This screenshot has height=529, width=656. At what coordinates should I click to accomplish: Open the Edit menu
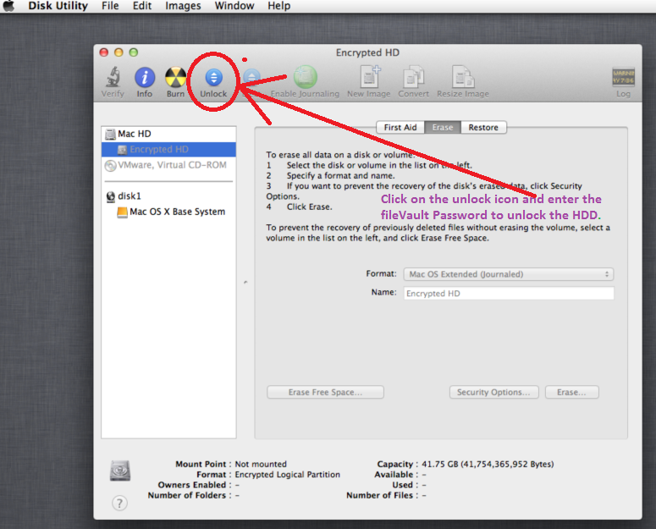click(142, 6)
